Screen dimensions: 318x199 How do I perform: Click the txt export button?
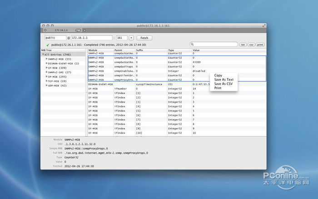click(x=243, y=45)
